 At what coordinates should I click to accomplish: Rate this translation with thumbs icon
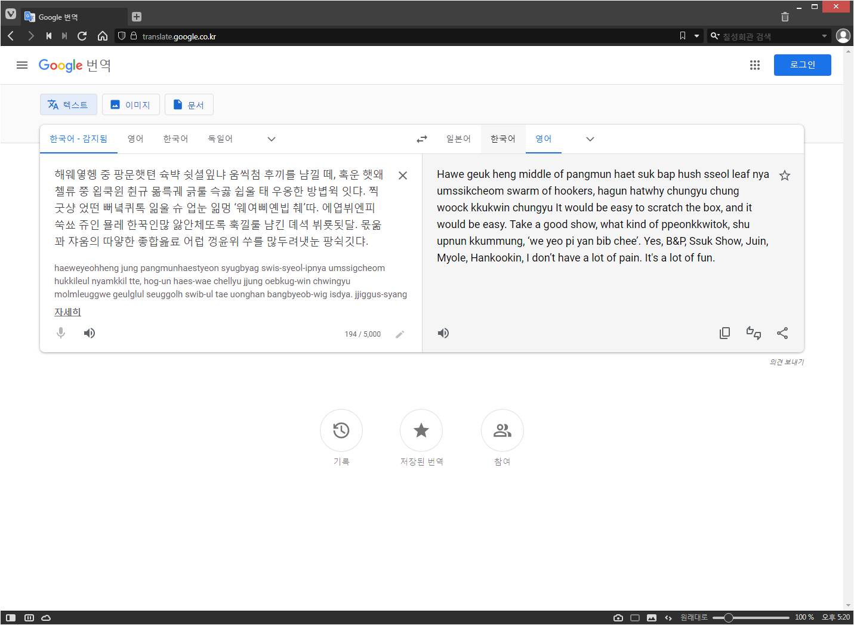[754, 333]
